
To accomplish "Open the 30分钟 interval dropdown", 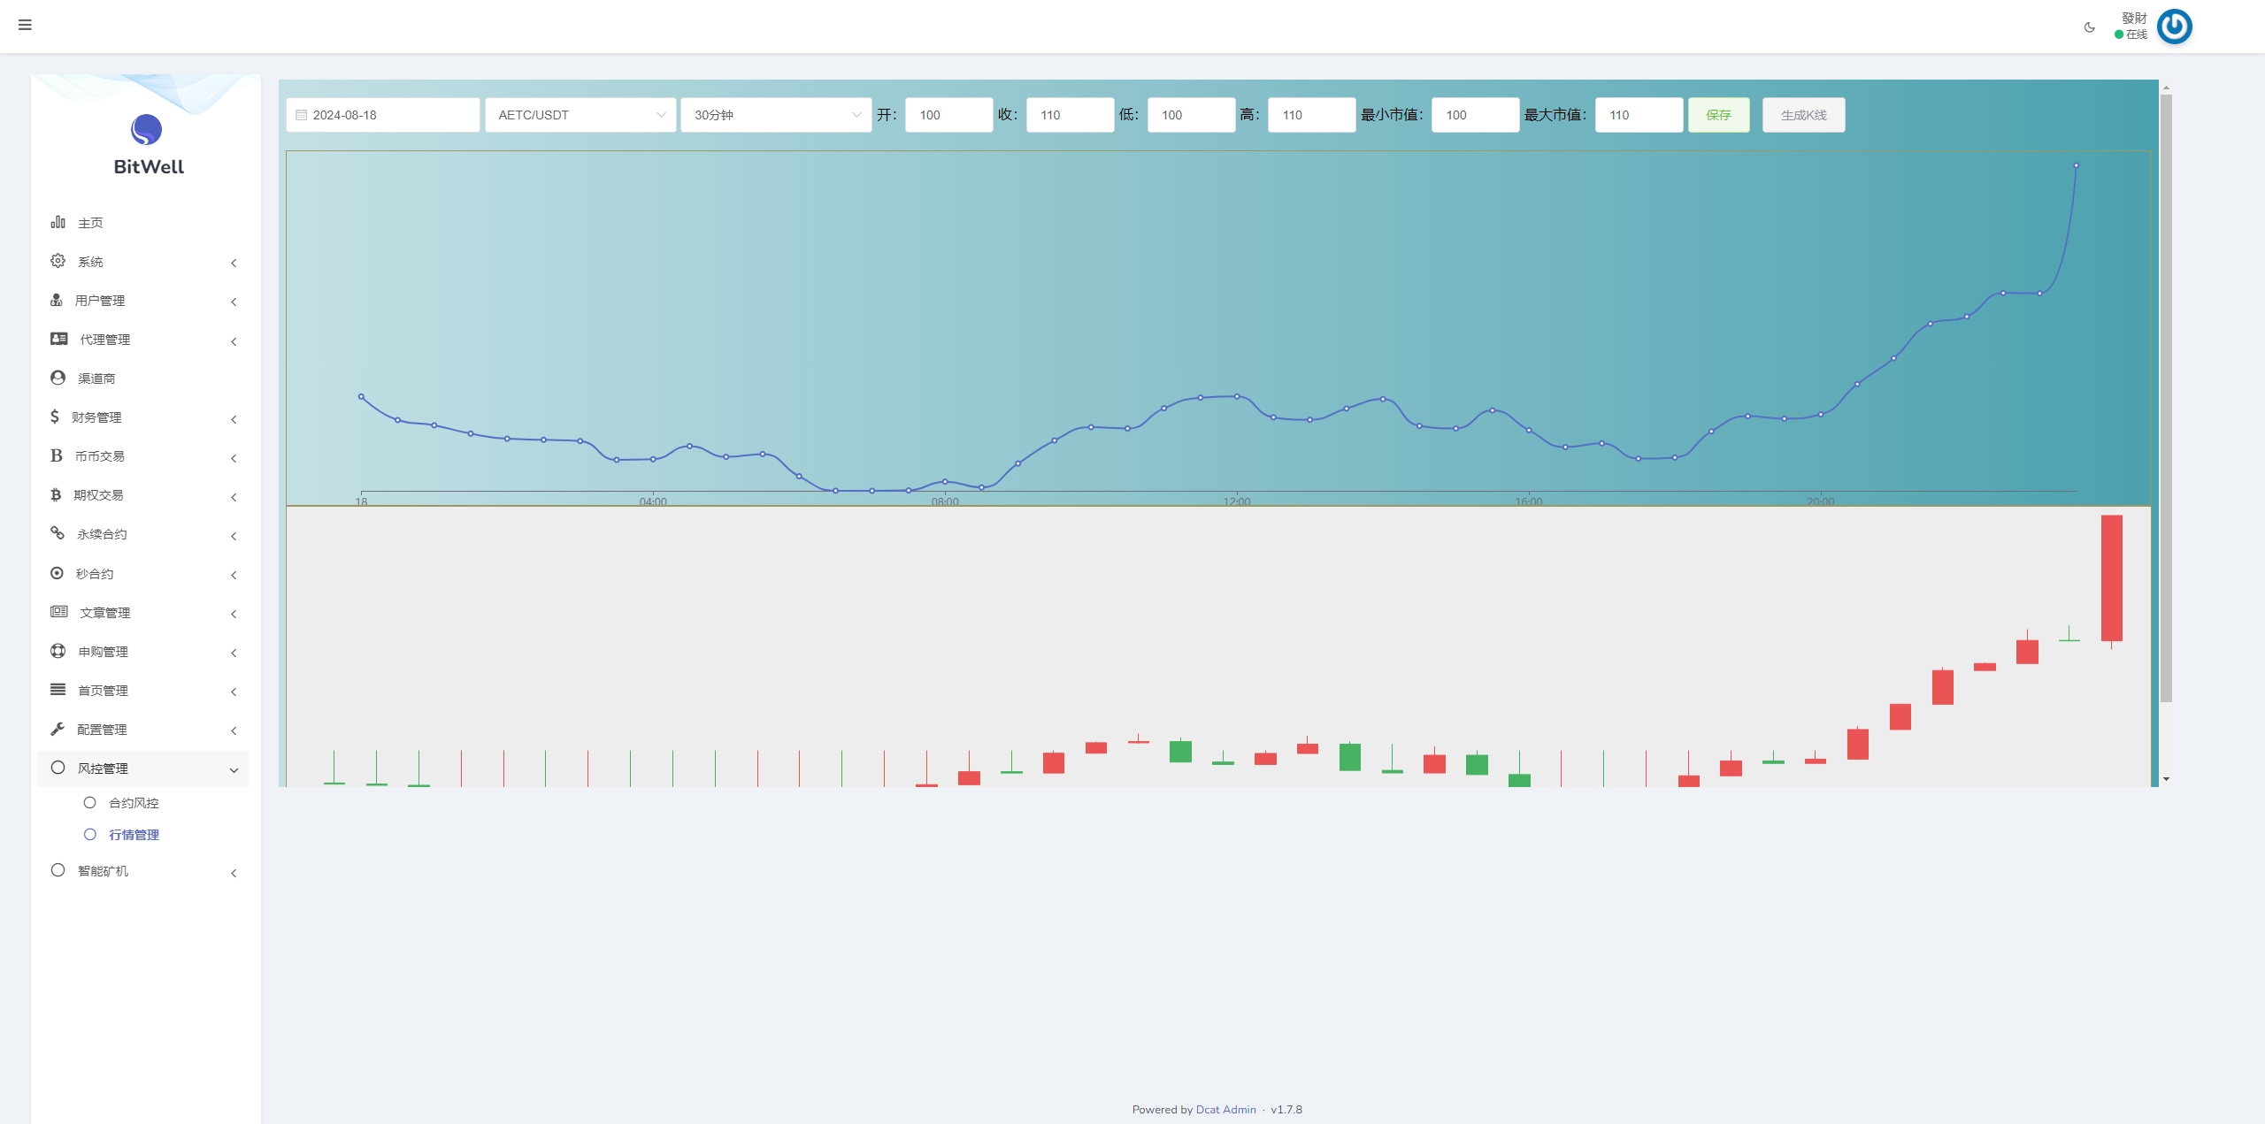I will coord(776,115).
